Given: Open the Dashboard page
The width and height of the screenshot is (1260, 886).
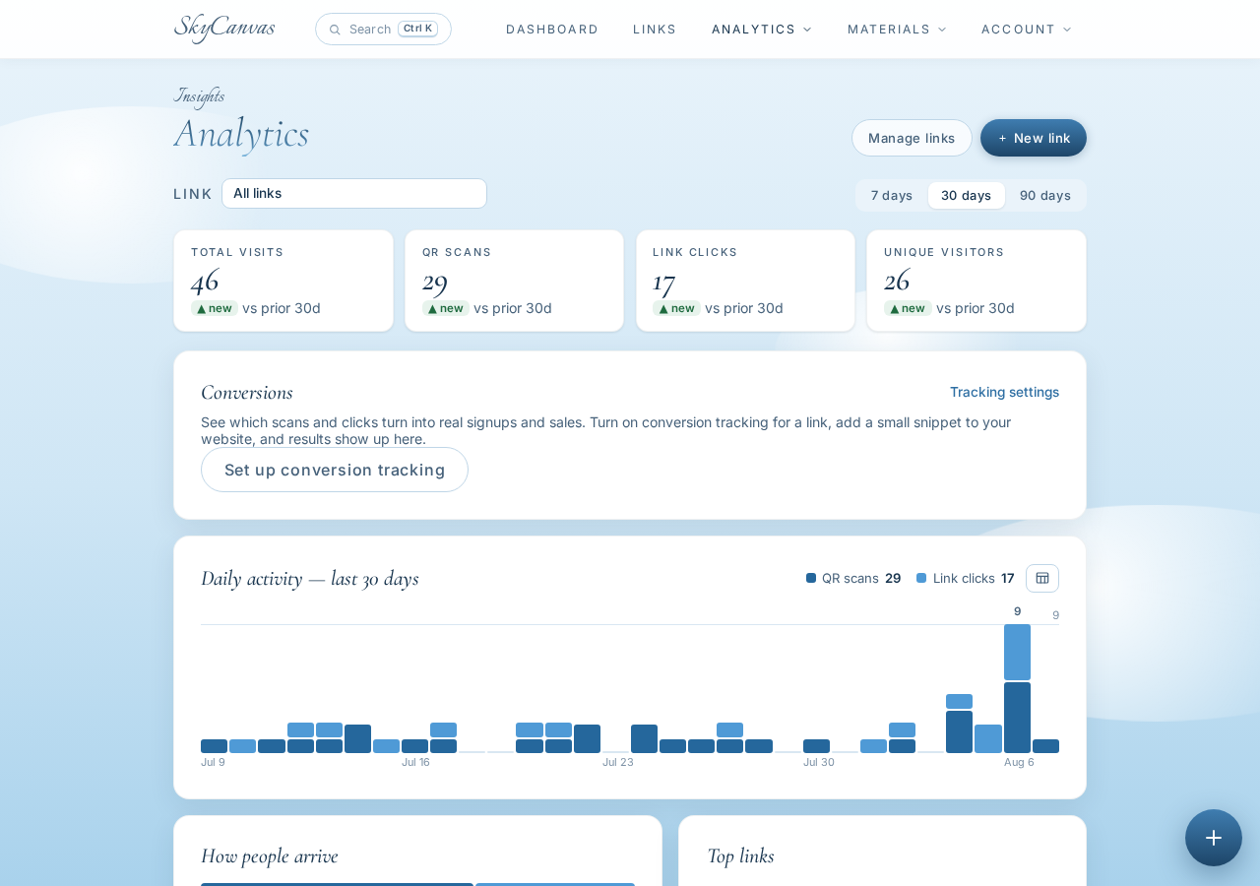Looking at the screenshot, I should pyautogui.click(x=552, y=30).
